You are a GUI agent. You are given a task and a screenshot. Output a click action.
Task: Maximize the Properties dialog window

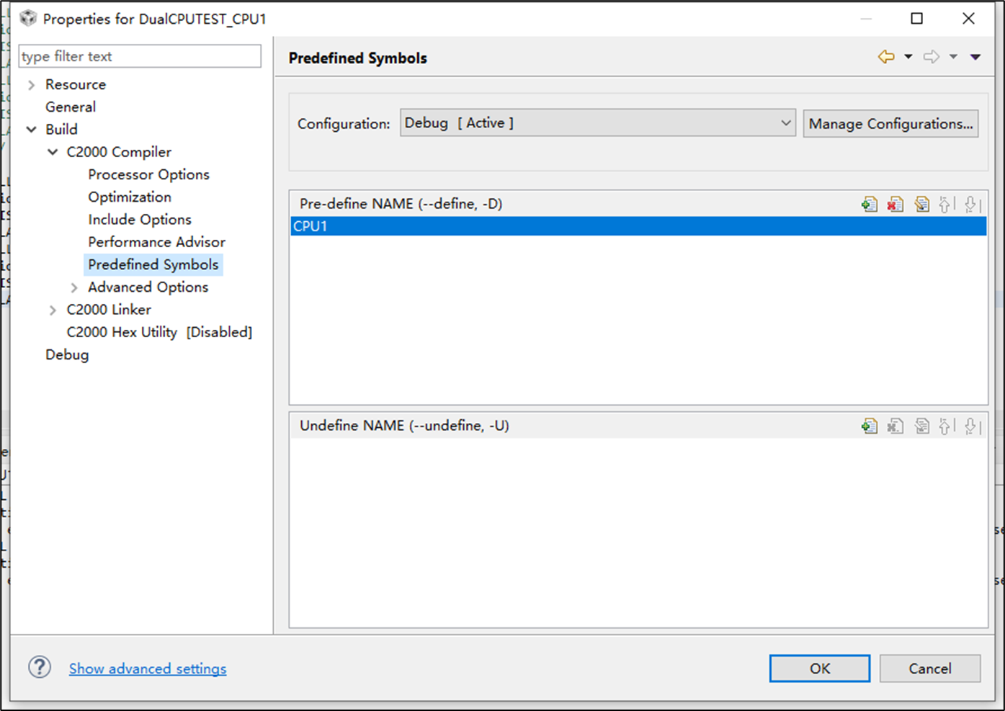pyautogui.click(x=916, y=19)
